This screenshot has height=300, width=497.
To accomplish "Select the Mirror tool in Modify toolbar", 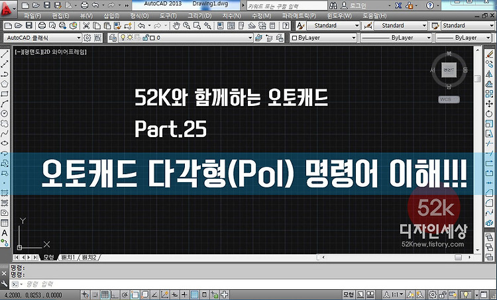I will [x=490, y=74].
